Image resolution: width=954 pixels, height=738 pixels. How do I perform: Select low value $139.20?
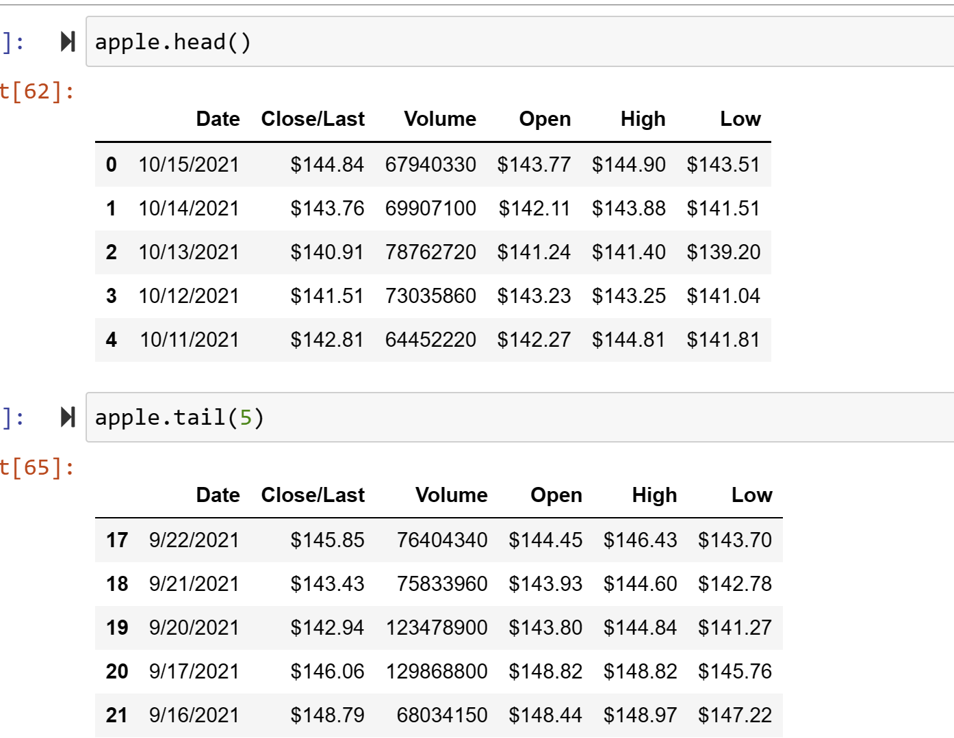pyautogui.click(x=723, y=252)
